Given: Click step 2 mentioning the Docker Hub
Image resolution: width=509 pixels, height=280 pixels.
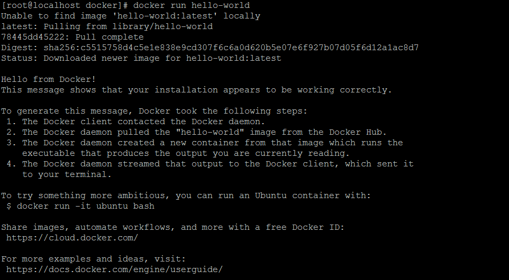Looking at the screenshot, I should 197,132.
